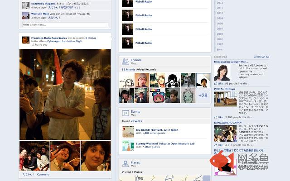The width and height of the screenshot is (290, 181).
Task: Open Kazunobu Ikagawa name link
Action: pyautogui.click(x=43, y=4)
